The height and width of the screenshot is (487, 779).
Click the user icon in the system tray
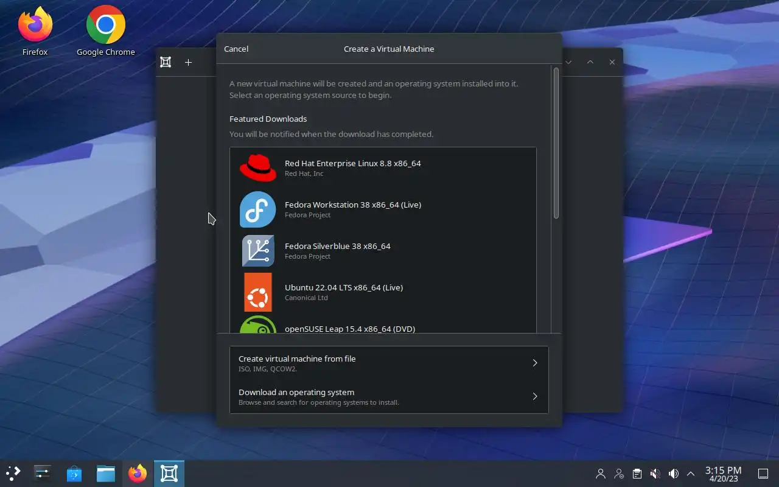click(x=601, y=474)
